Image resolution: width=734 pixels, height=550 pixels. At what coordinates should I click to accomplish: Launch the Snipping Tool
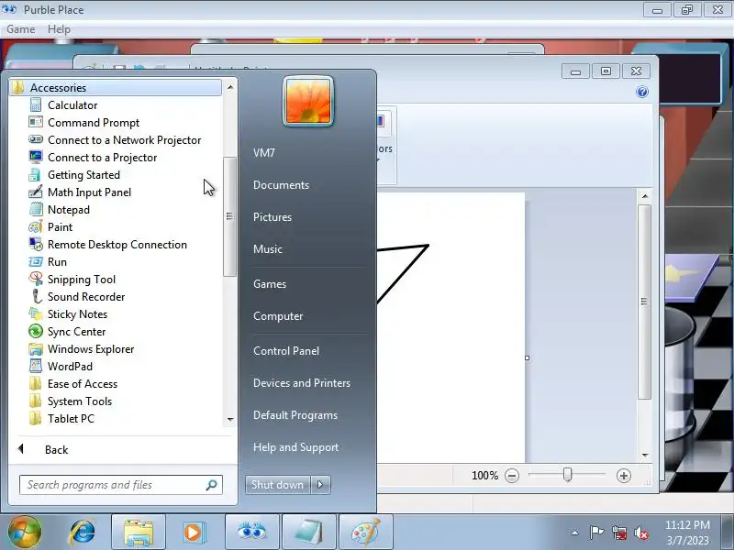pyautogui.click(x=82, y=280)
